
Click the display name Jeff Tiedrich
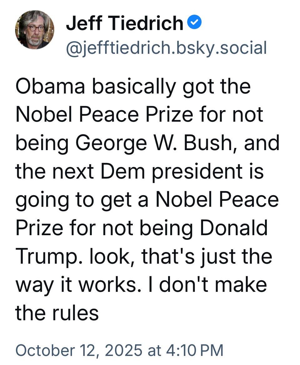(x=124, y=23)
